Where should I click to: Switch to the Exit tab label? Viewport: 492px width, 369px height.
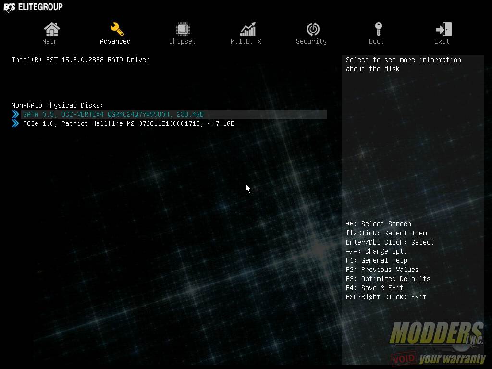442,41
